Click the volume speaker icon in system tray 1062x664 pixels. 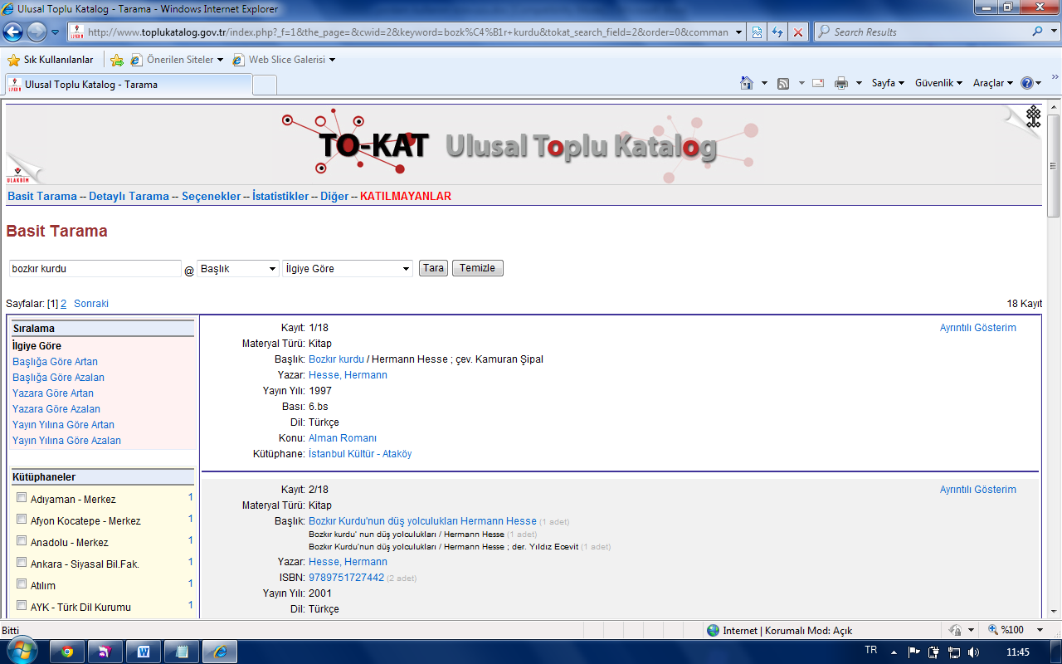pos(974,652)
